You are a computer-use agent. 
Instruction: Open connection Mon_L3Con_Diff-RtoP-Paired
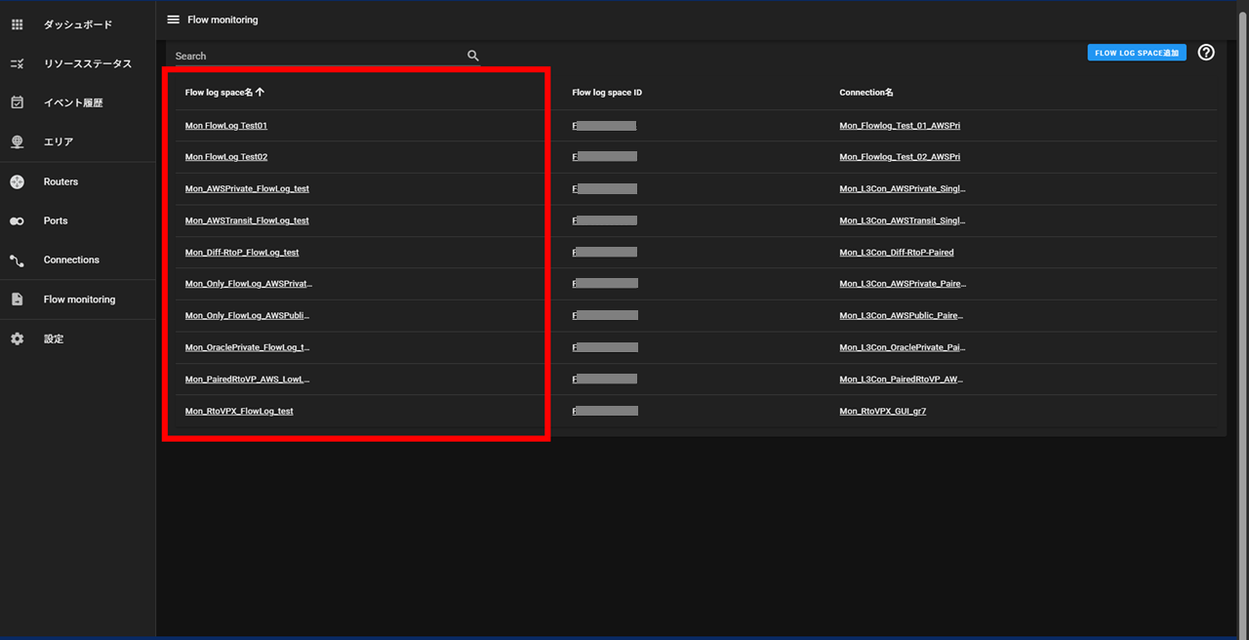tap(897, 253)
